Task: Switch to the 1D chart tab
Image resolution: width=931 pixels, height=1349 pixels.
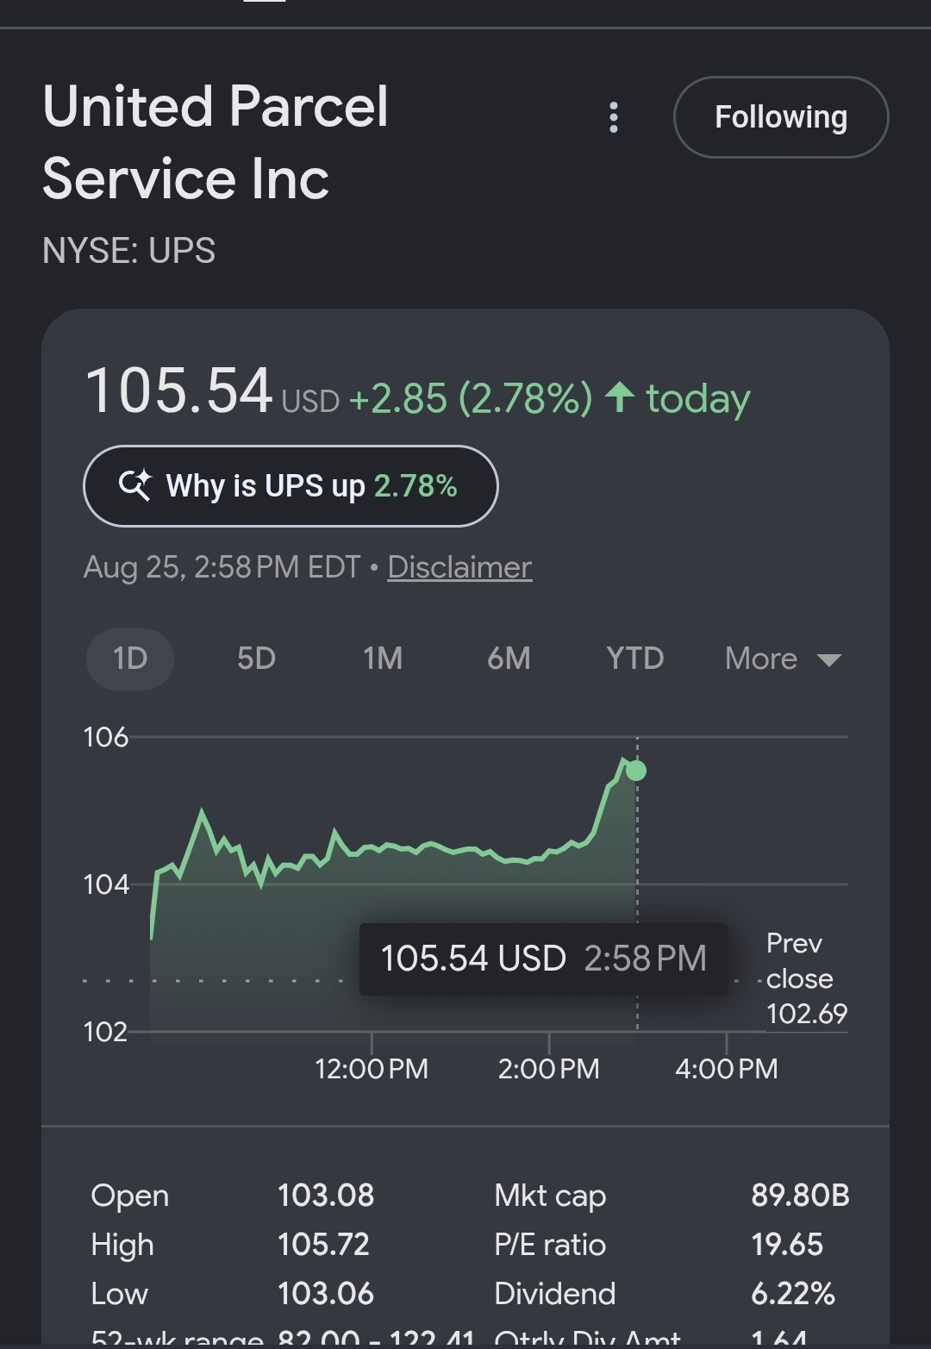Action: pos(130,659)
